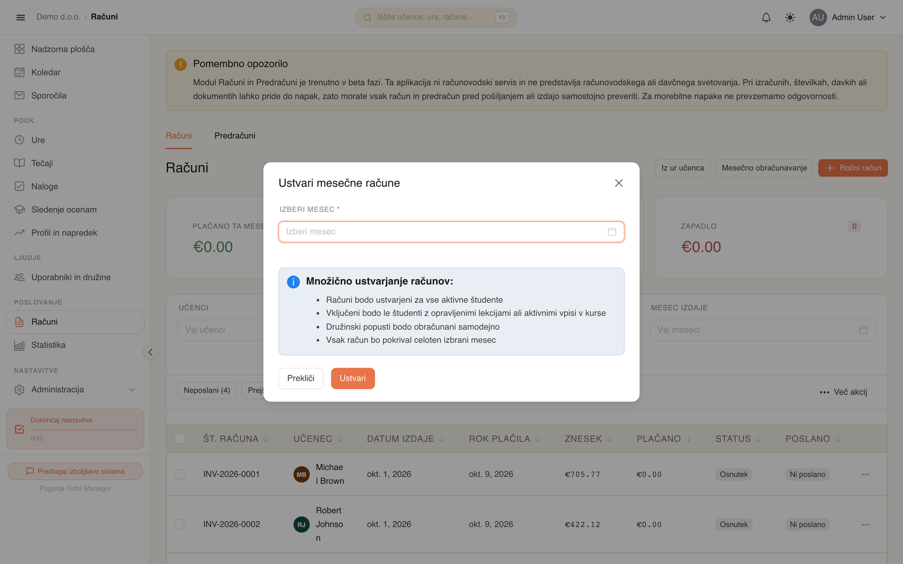Expand the Administracija section chevron
Screen dimensions: 903x564
[x=132, y=389]
